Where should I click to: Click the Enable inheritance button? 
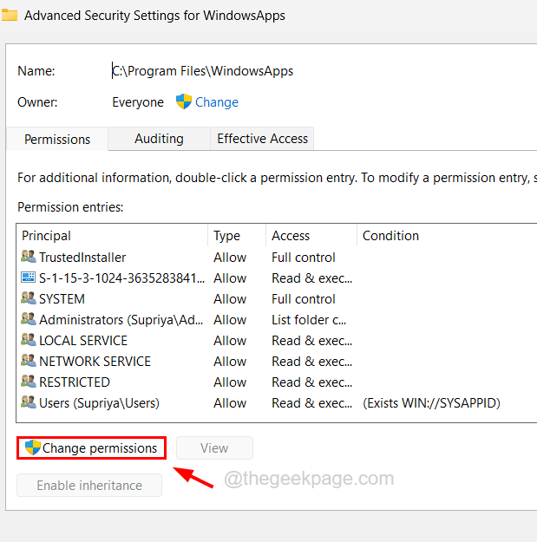tap(89, 486)
